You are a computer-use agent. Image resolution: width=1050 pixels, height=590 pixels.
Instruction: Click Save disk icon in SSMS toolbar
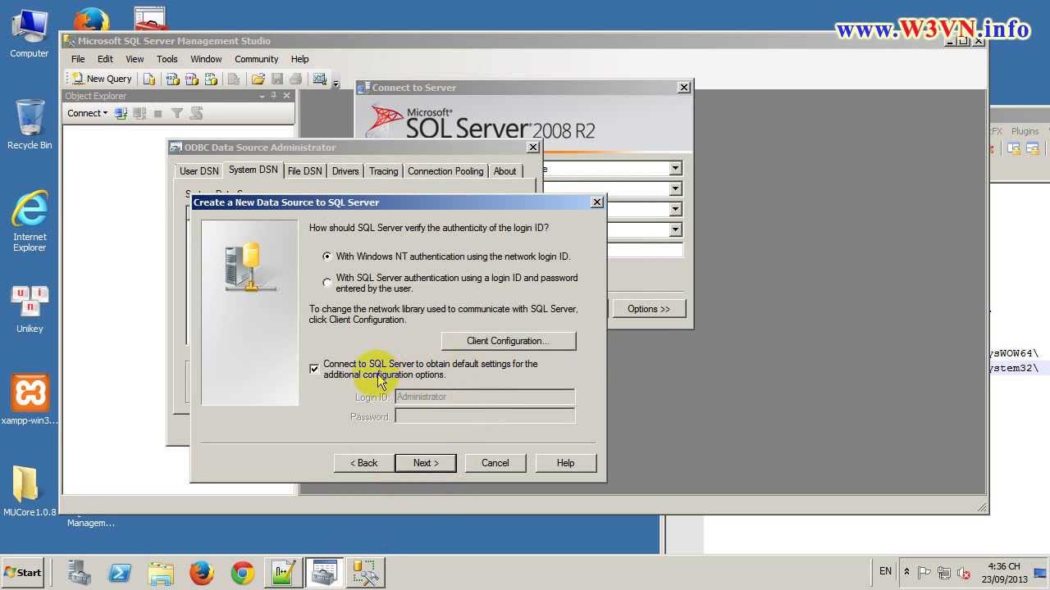[x=277, y=79]
